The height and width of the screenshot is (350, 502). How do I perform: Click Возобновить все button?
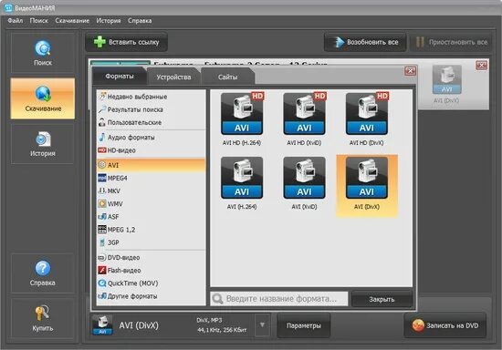[x=365, y=42]
